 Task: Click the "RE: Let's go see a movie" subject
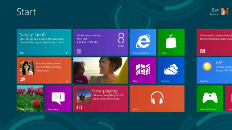click(42, 39)
